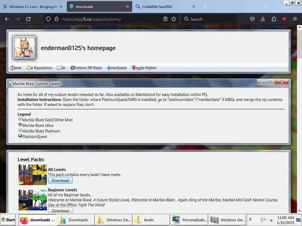Open the Wiki navigation link
This screenshot has width=302, height=226.
click(x=61, y=68)
